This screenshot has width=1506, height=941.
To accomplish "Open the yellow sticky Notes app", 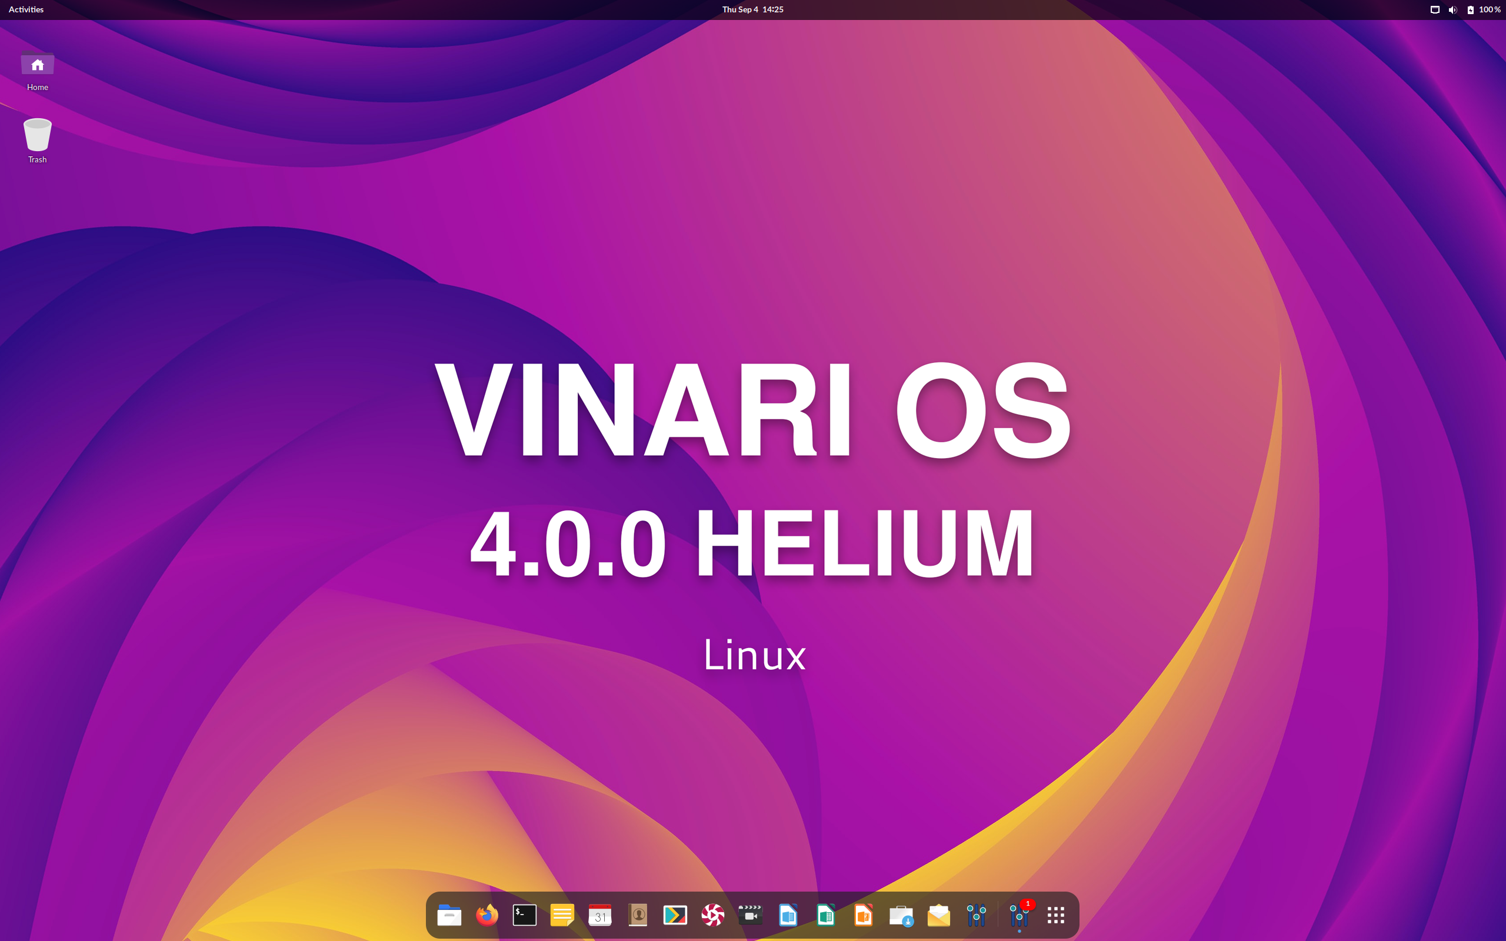I will click(x=562, y=915).
